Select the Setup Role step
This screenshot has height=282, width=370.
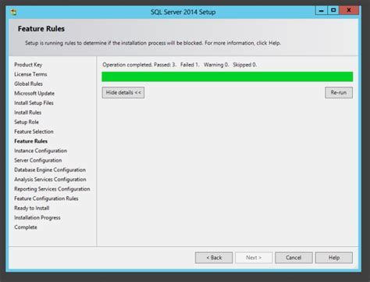coord(27,122)
